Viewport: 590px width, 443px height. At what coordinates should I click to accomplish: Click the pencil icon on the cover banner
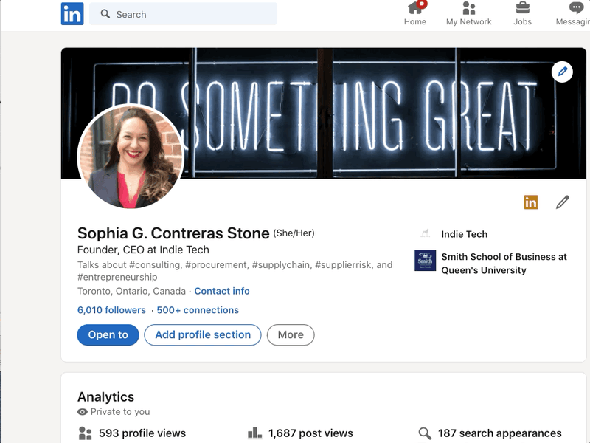tap(561, 72)
